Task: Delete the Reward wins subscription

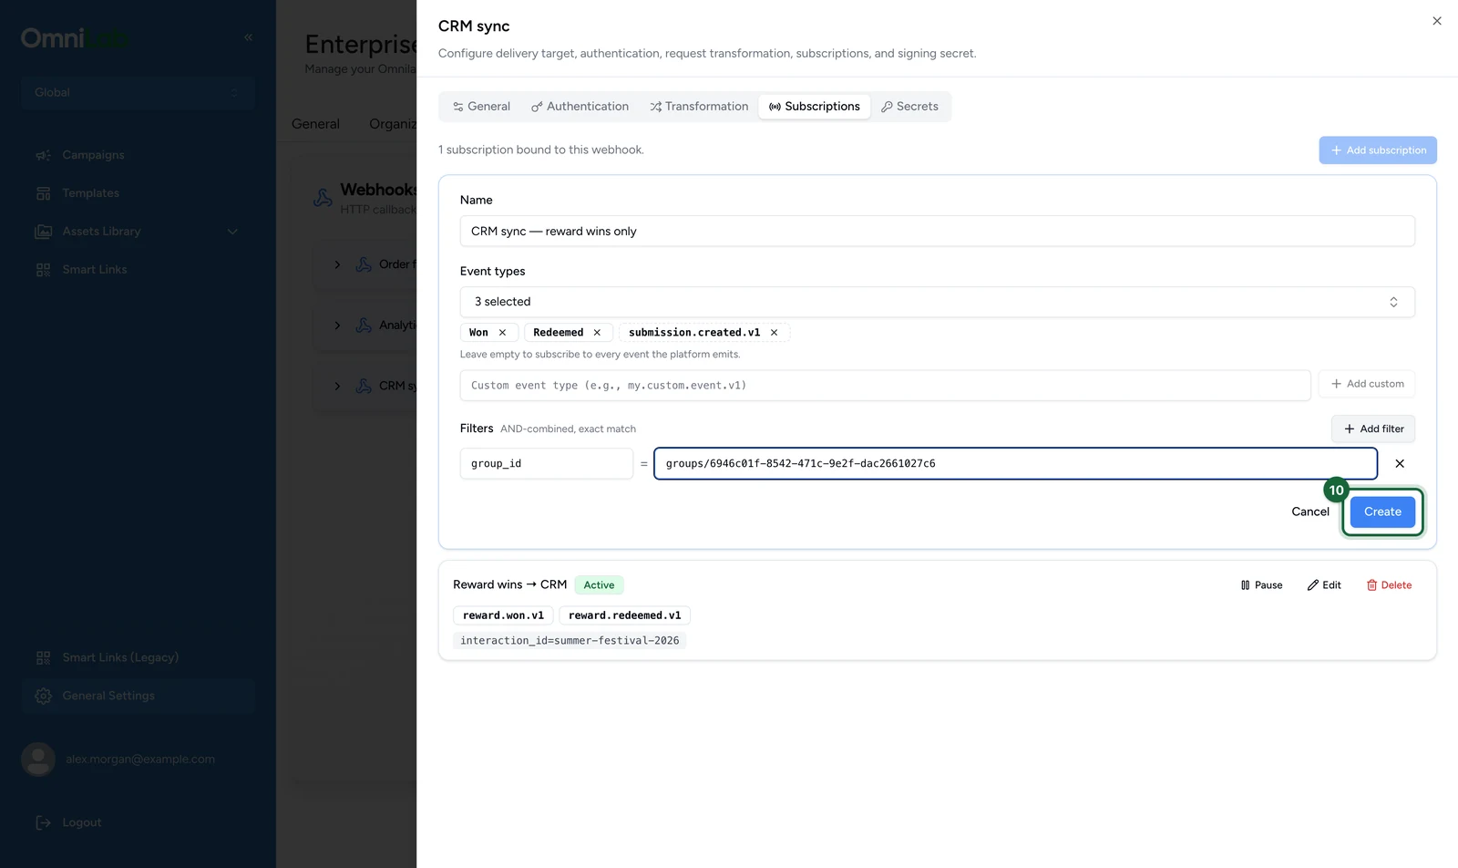Action: coord(1389,585)
